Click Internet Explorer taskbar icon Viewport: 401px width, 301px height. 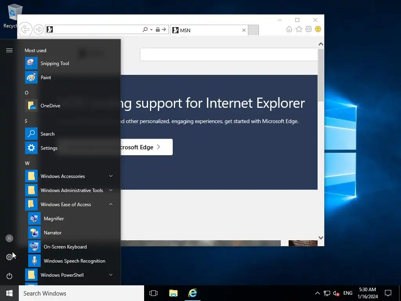click(193, 293)
